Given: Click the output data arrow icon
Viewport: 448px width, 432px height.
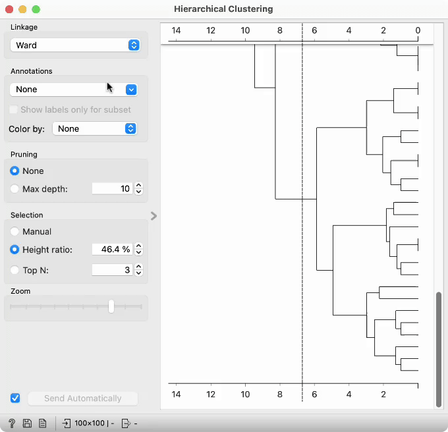Looking at the screenshot, I should point(126,423).
